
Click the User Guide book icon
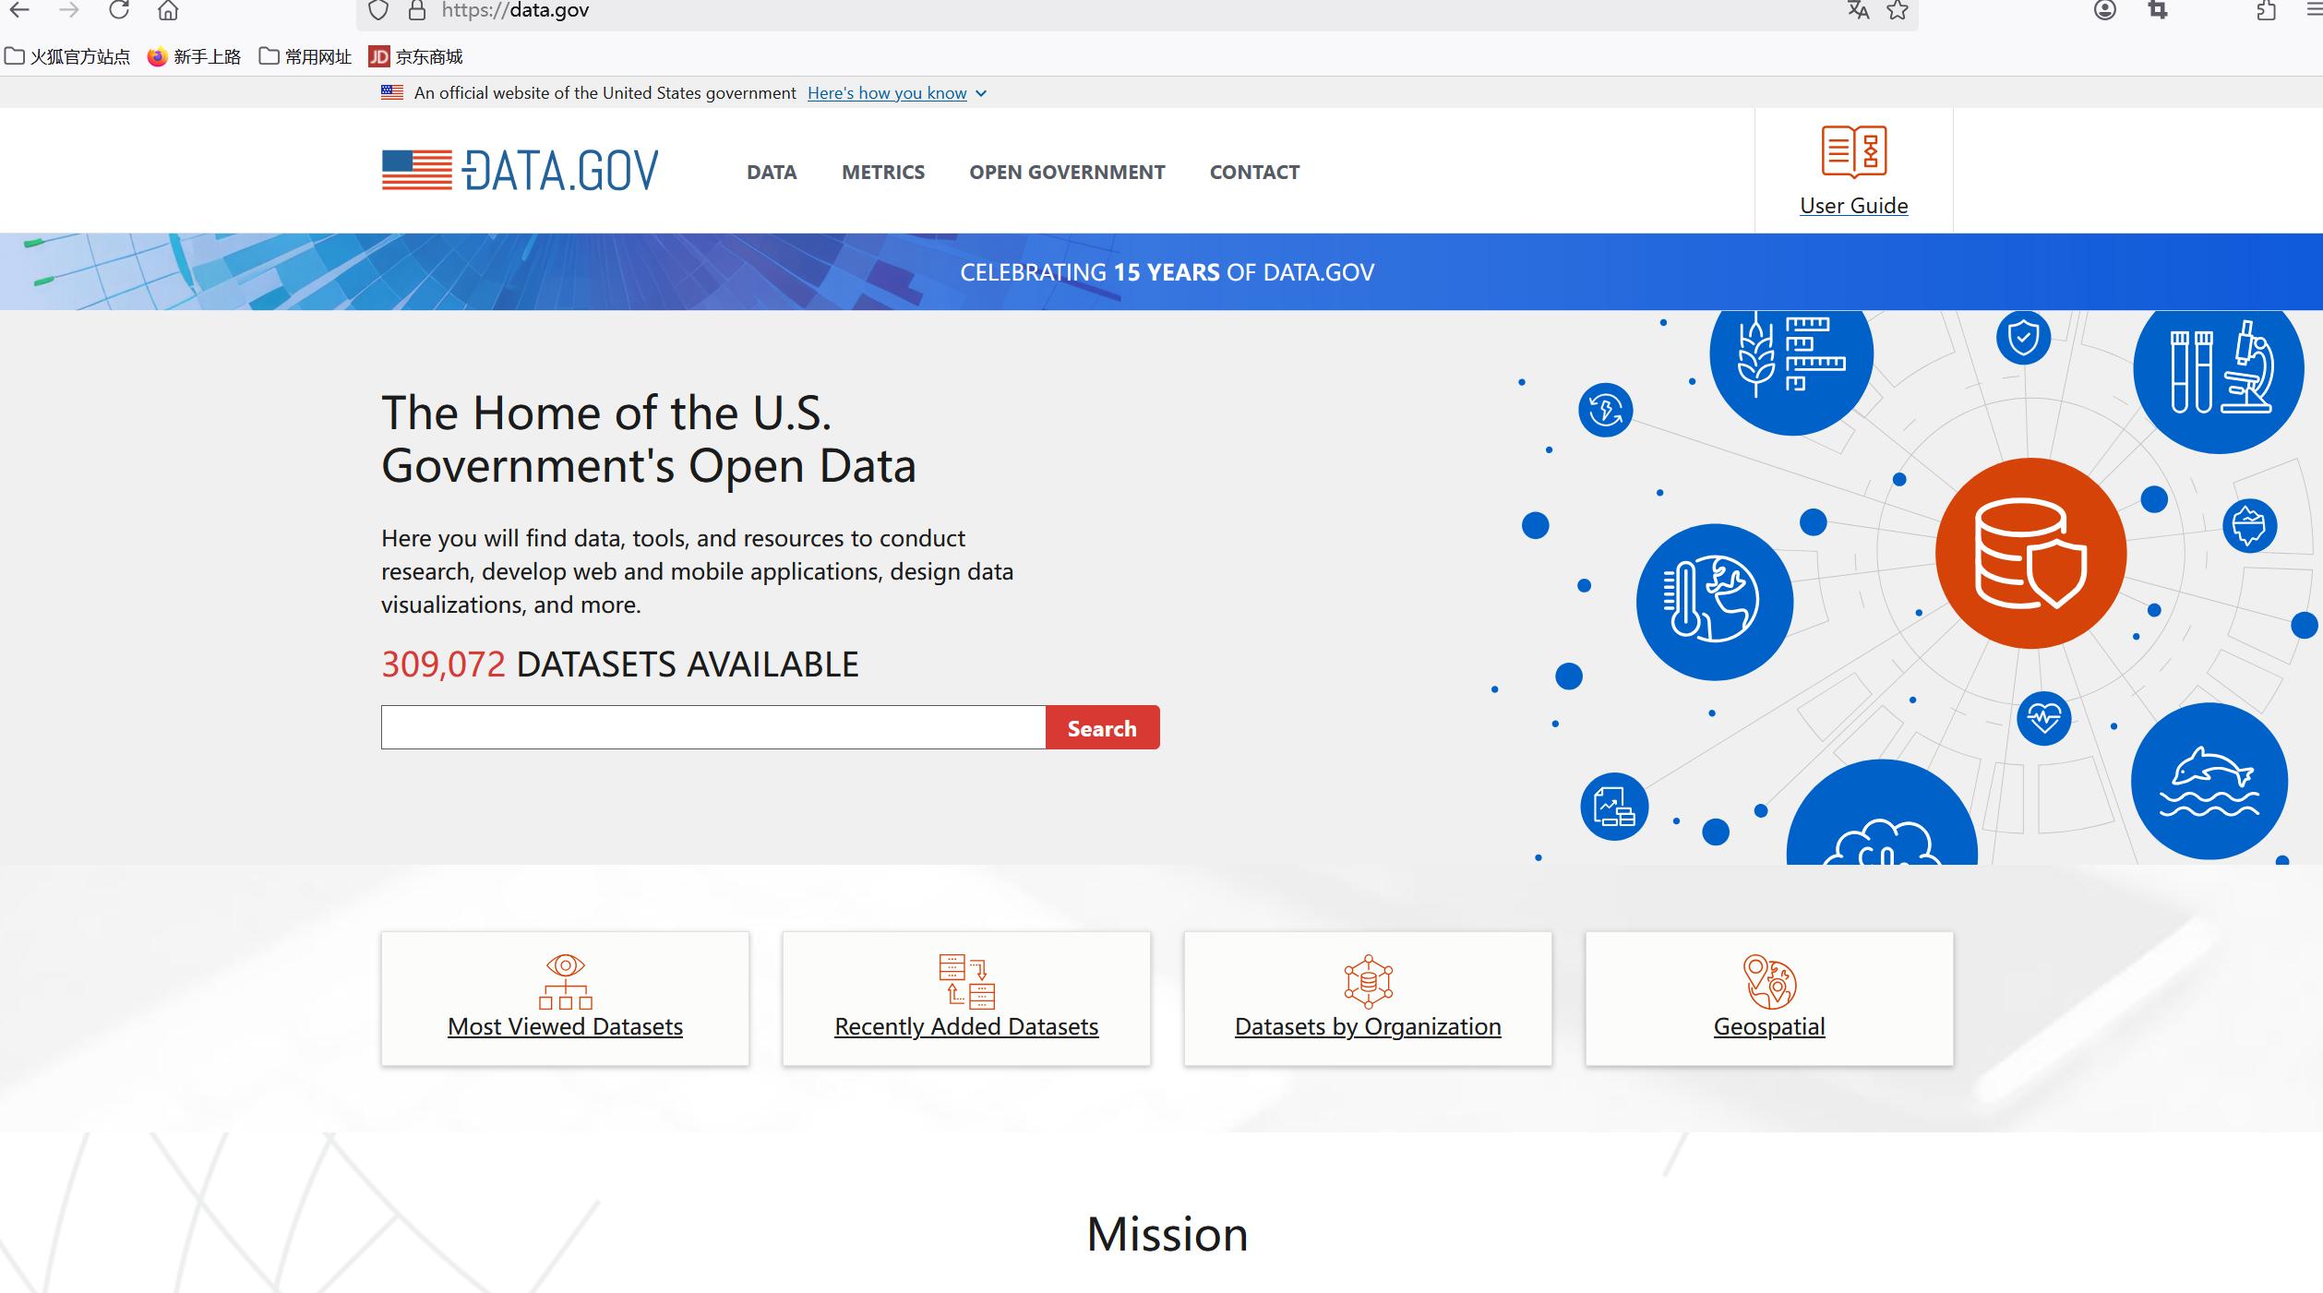(x=1853, y=151)
